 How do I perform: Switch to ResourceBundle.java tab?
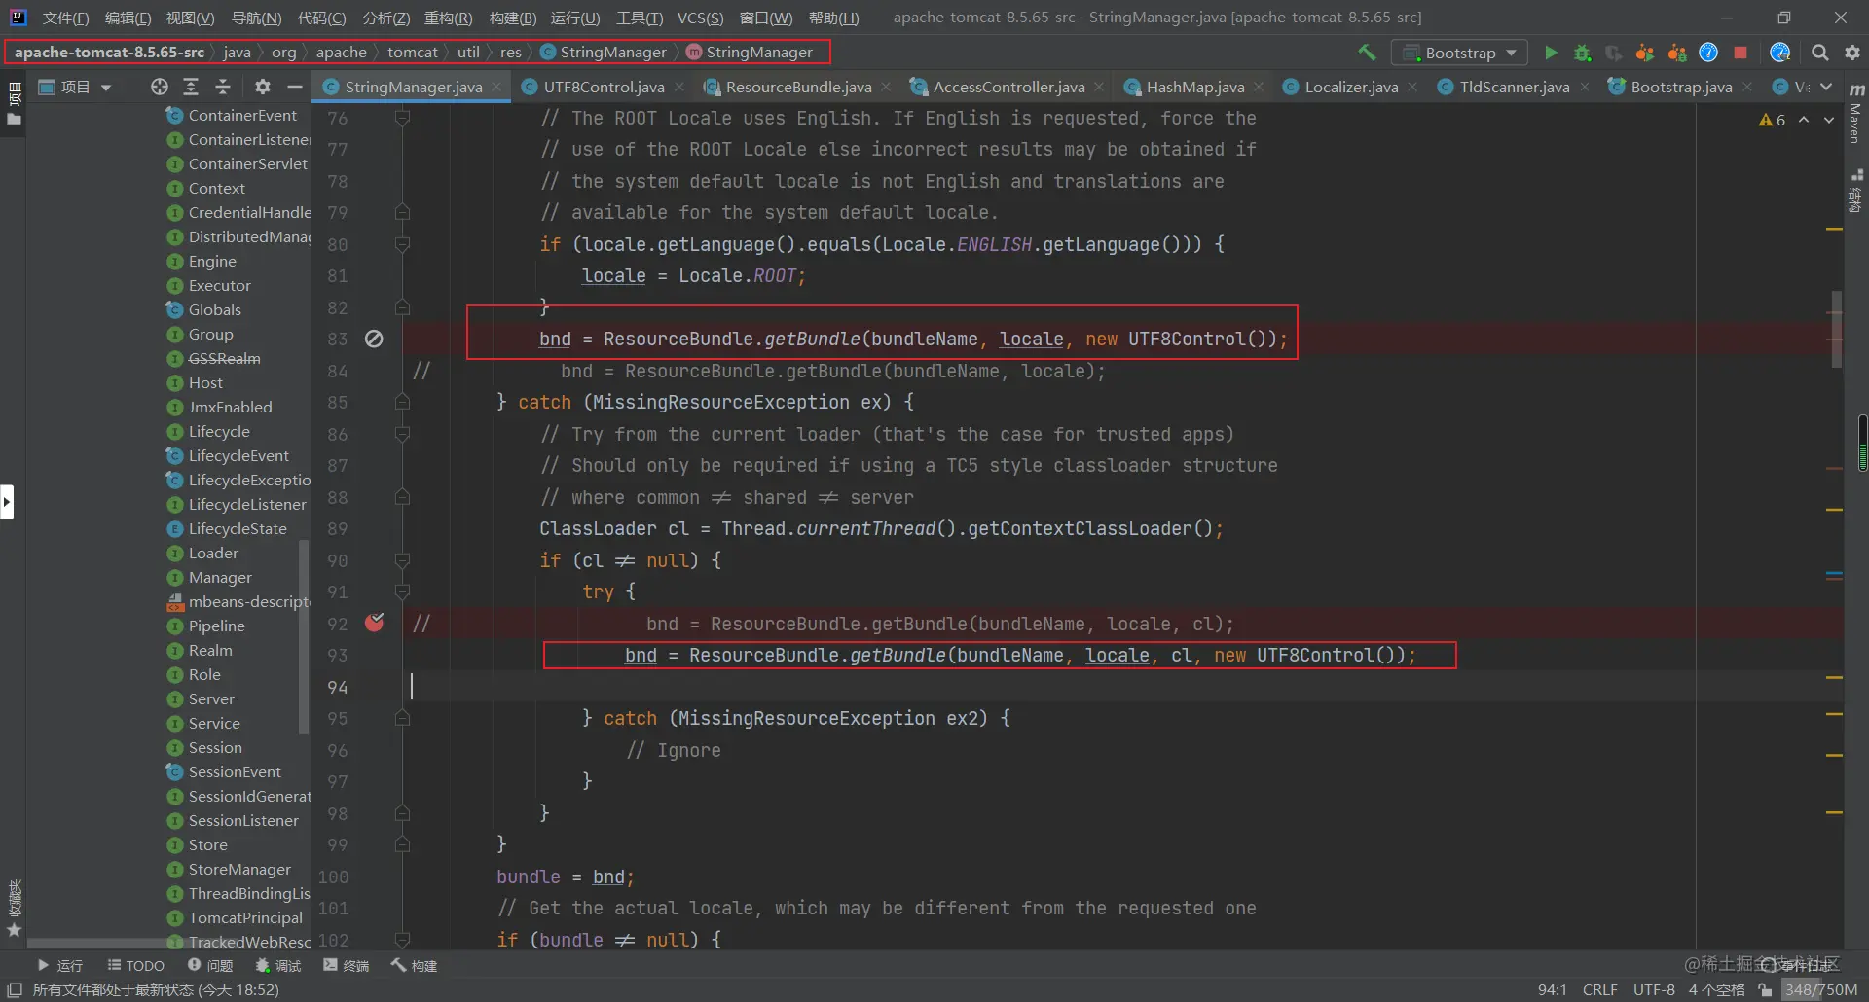(798, 87)
